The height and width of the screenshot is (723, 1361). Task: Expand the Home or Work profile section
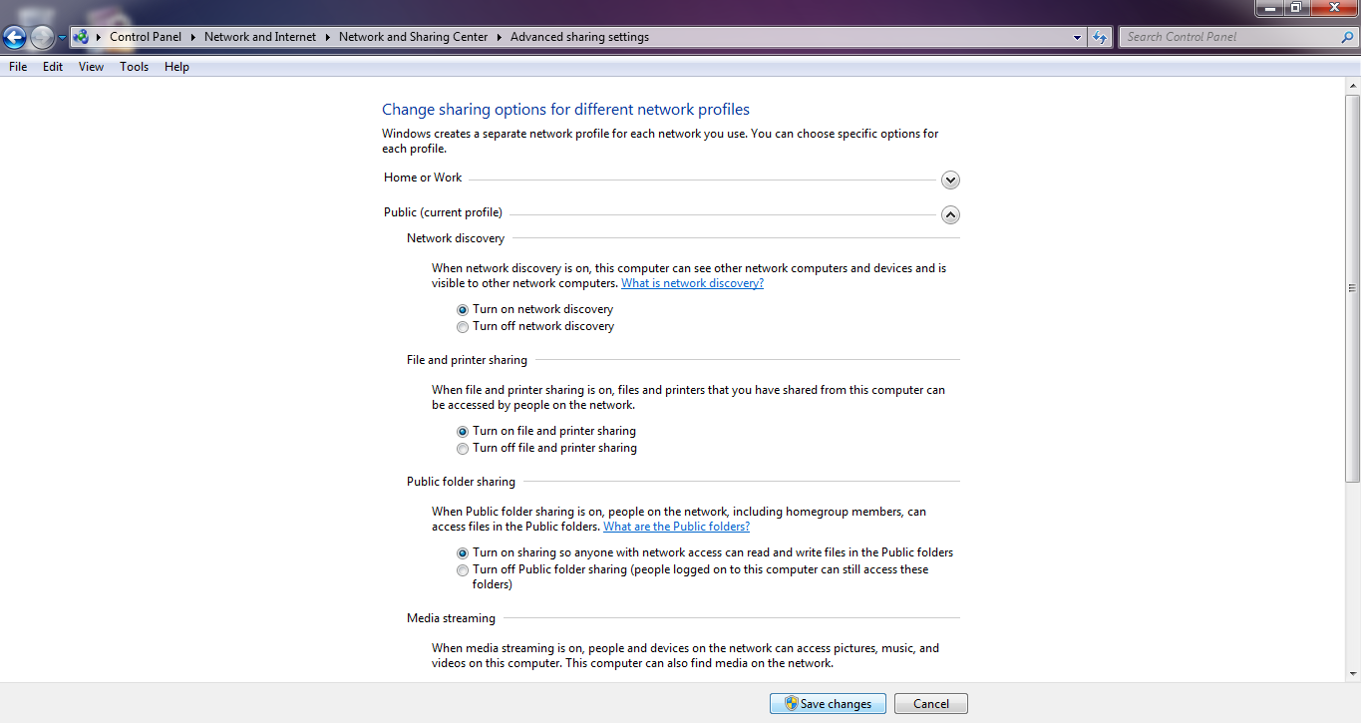pos(949,180)
